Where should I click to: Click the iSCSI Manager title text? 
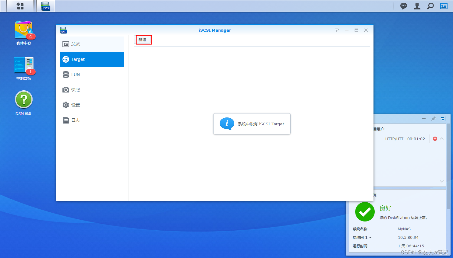click(x=215, y=30)
